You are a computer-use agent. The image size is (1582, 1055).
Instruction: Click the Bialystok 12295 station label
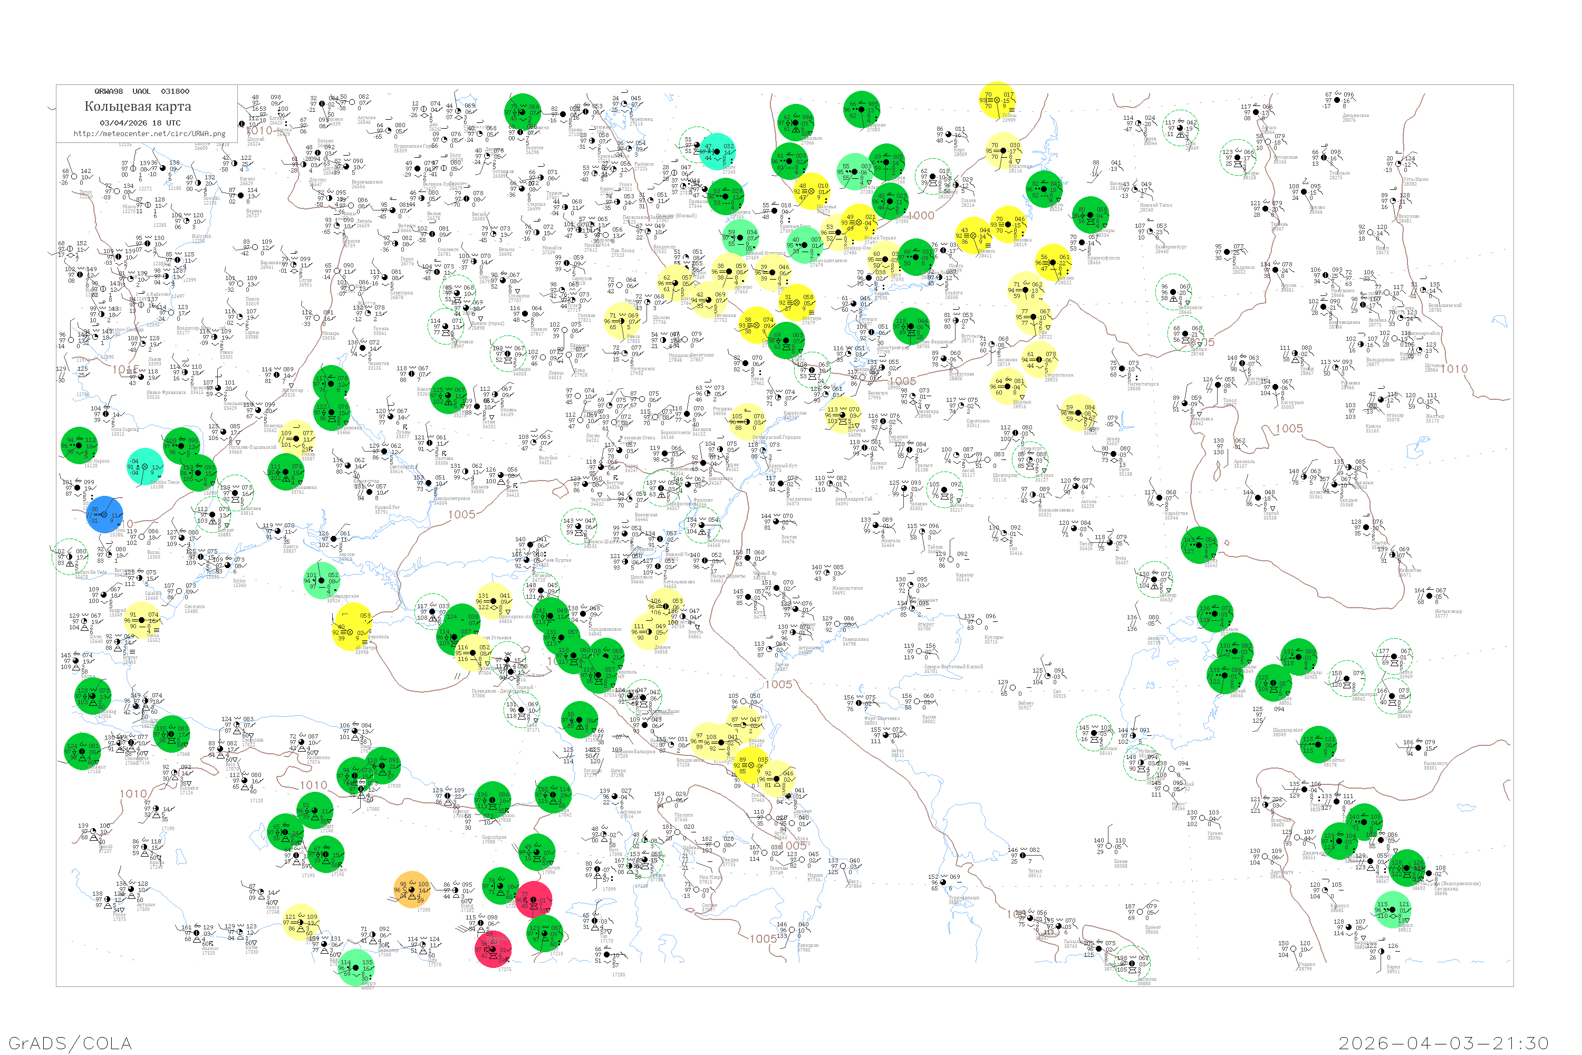pyautogui.click(x=201, y=238)
